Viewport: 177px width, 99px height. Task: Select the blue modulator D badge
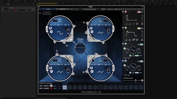pyautogui.click(x=126, y=61)
